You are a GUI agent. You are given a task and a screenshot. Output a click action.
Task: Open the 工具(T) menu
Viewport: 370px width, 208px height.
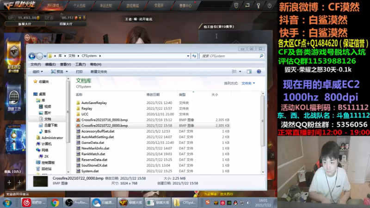pyautogui.click(x=80, y=64)
